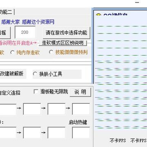147x147 pixels.
Task: Click the 改建破解版 option
Action: (13, 74)
